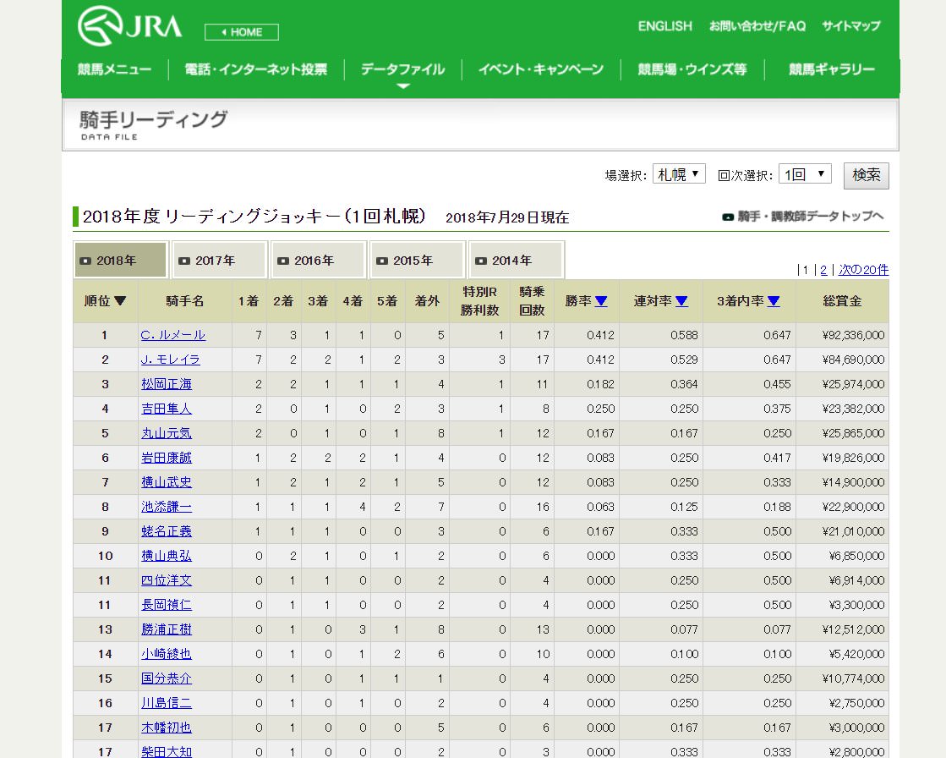Open 騎手・調教師データトップへ link
Image resolution: width=946 pixels, height=758 pixels.
coord(804,216)
